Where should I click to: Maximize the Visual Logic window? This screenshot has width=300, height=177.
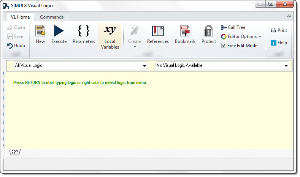[x=271, y=4]
